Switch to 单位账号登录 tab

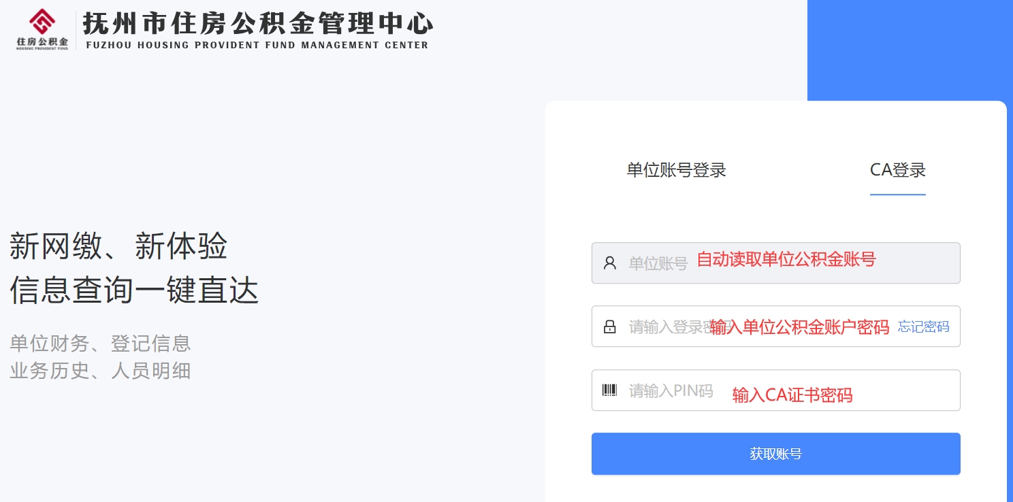coord(677,170)
